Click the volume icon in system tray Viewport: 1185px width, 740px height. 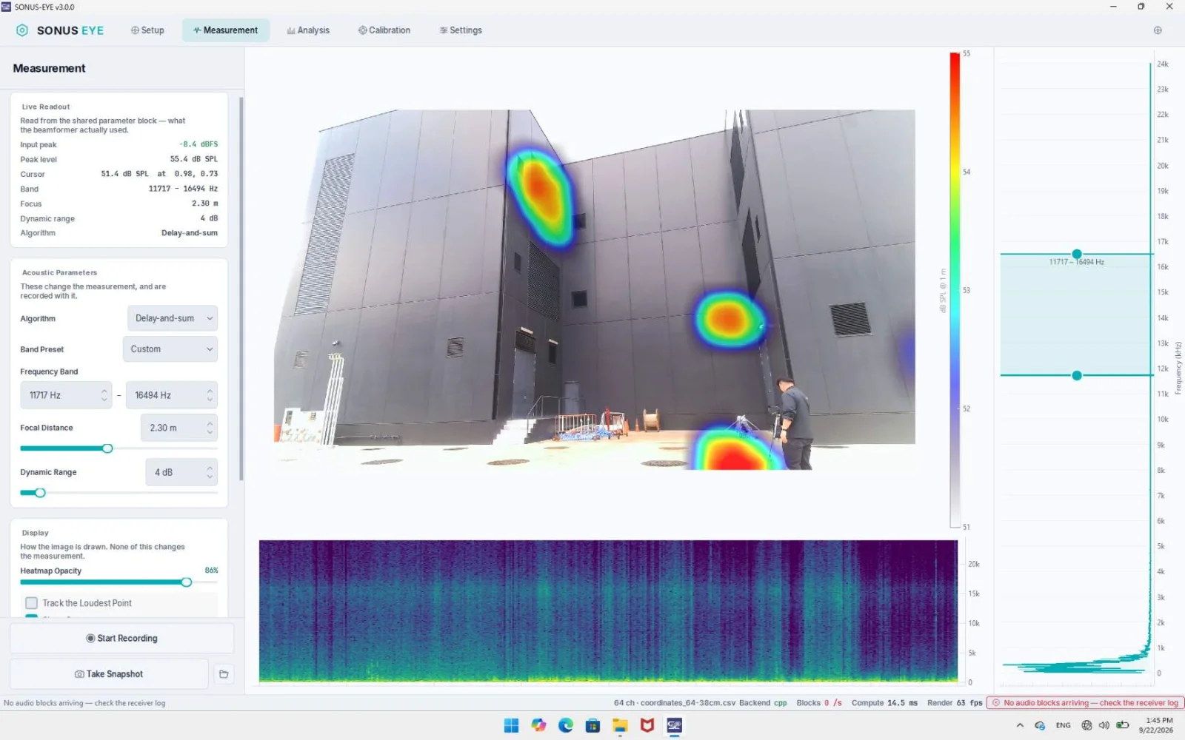pyautogui.click(x=1104, y=725)
